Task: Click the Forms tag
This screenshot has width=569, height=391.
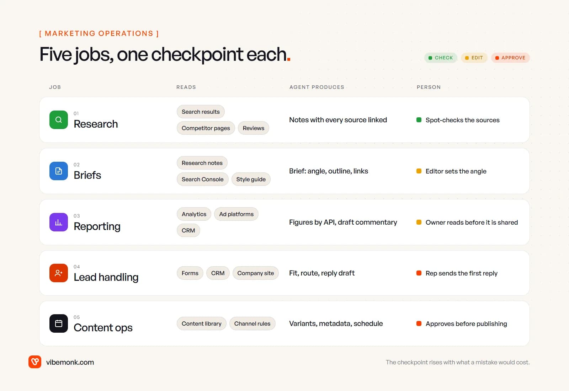Action: tap(190, 273)
